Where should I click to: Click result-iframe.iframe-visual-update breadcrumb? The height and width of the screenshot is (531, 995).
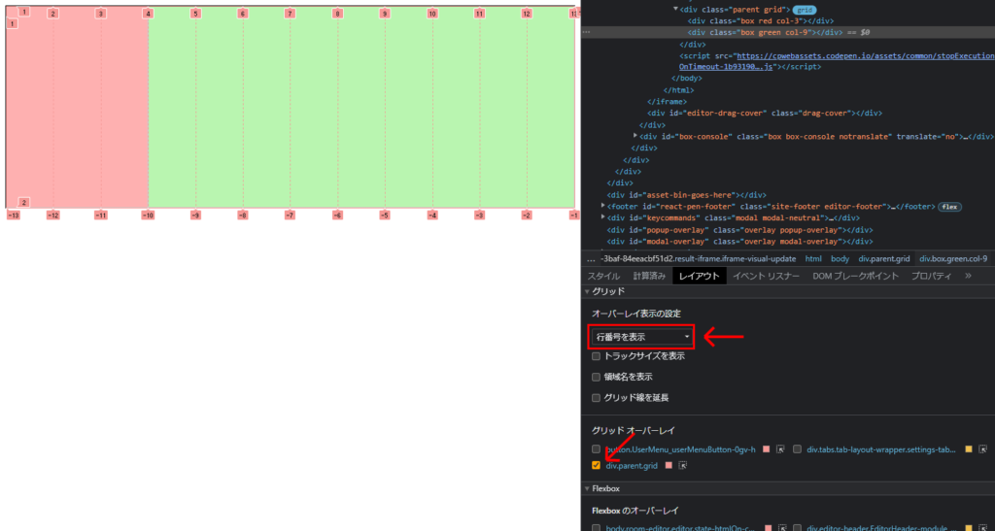point(698,259)
